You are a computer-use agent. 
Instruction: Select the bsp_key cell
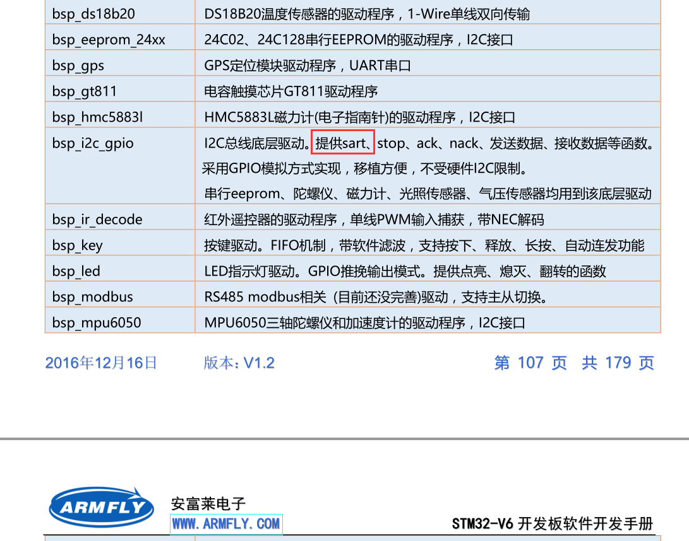tap(120, 243)
